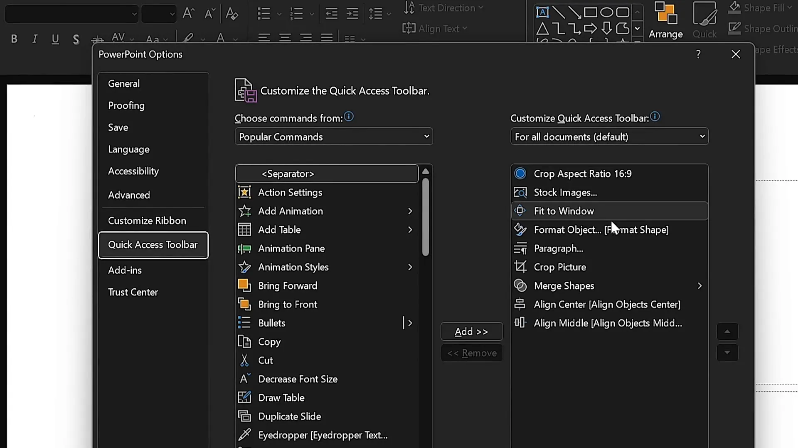Select the Text Box shape in the gallery
Viewport: 798px width, 448px height.
click(x=543, y=12)
